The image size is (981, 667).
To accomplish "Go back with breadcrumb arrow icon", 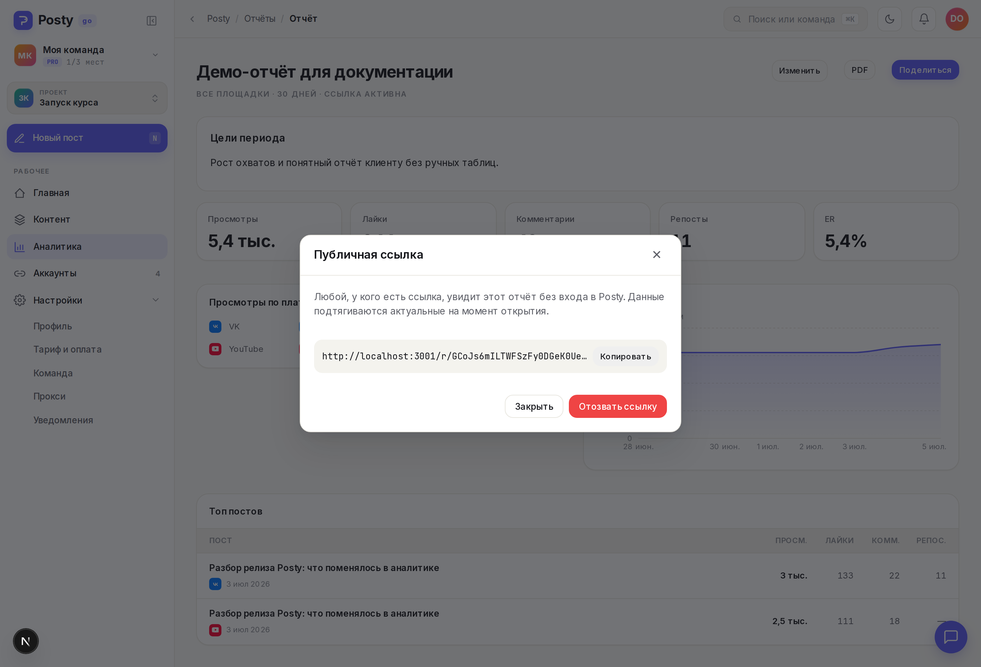I will (192, 19).
